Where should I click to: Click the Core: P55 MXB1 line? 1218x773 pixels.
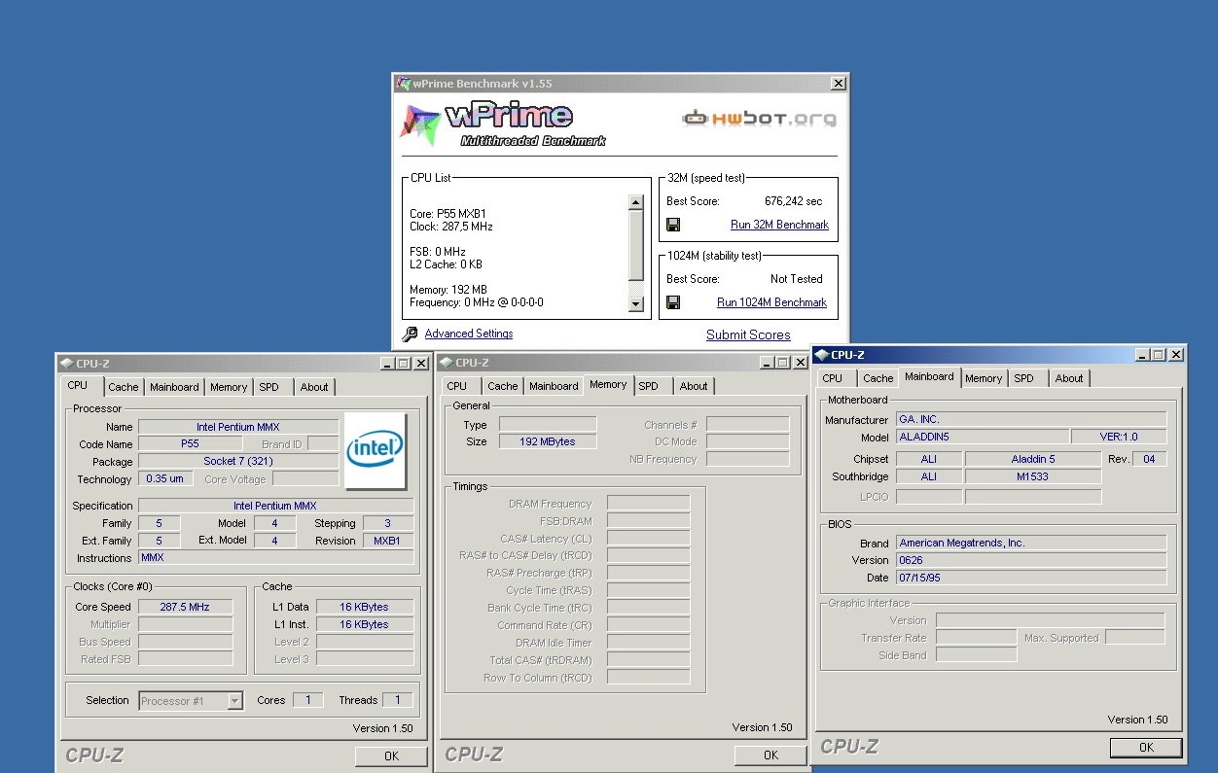(x=448, y=214)
